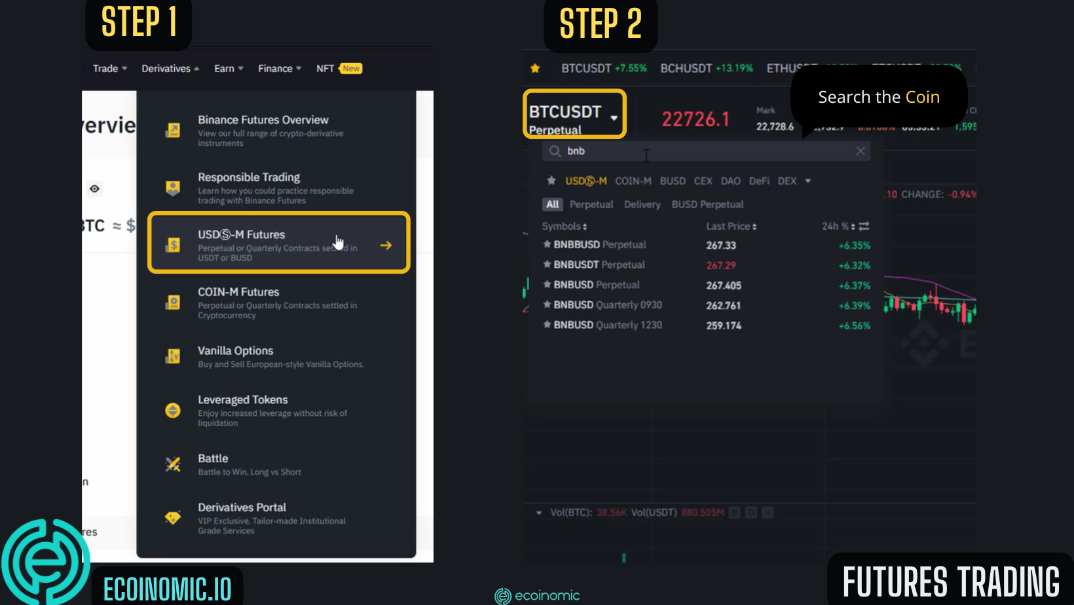The width and height of the screenshot is (1074, 605).
Task: Select the BUSD category tab
Action: point(673,181)
